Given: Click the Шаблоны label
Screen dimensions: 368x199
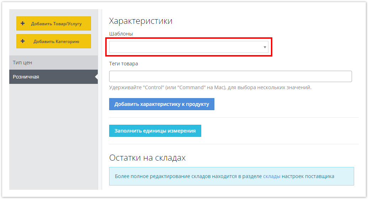Looking at the screenshot, I should 121,34.
